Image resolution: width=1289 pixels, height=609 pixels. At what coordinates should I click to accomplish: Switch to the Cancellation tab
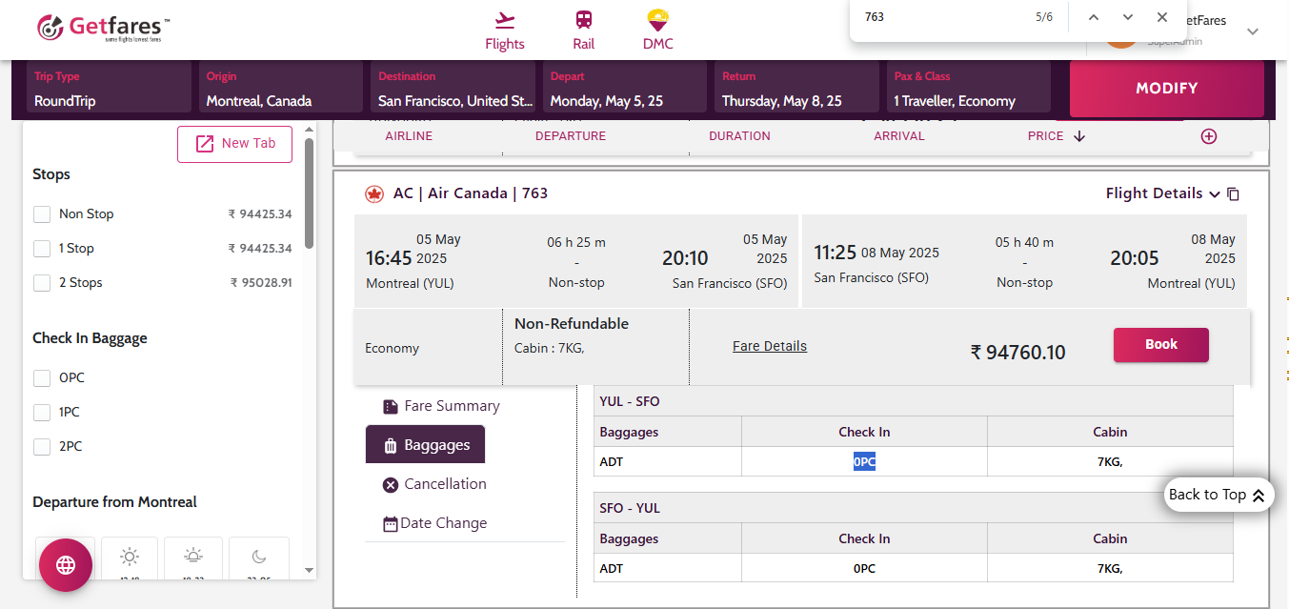click(434, 484)
